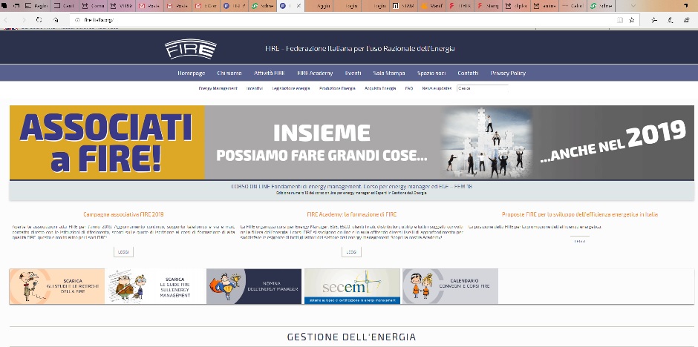Open the CORSO ON LINE Fondamenti headline link
Screen dimensions: 698x347
click(352, 187)
